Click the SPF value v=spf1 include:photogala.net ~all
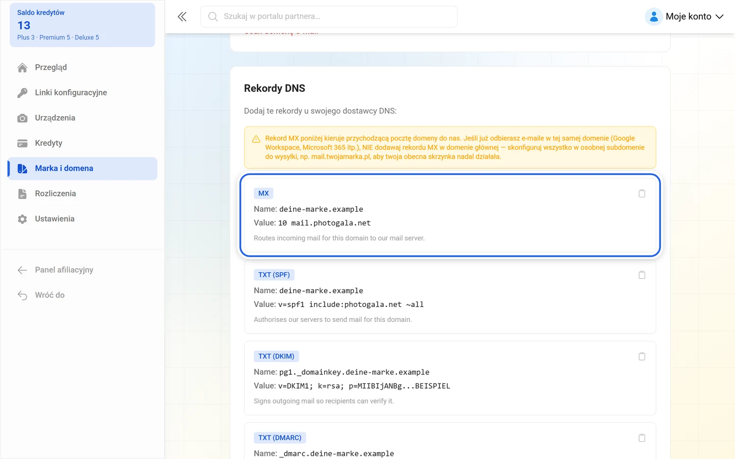This screenshot has width=735, height=459. [351, 304]
